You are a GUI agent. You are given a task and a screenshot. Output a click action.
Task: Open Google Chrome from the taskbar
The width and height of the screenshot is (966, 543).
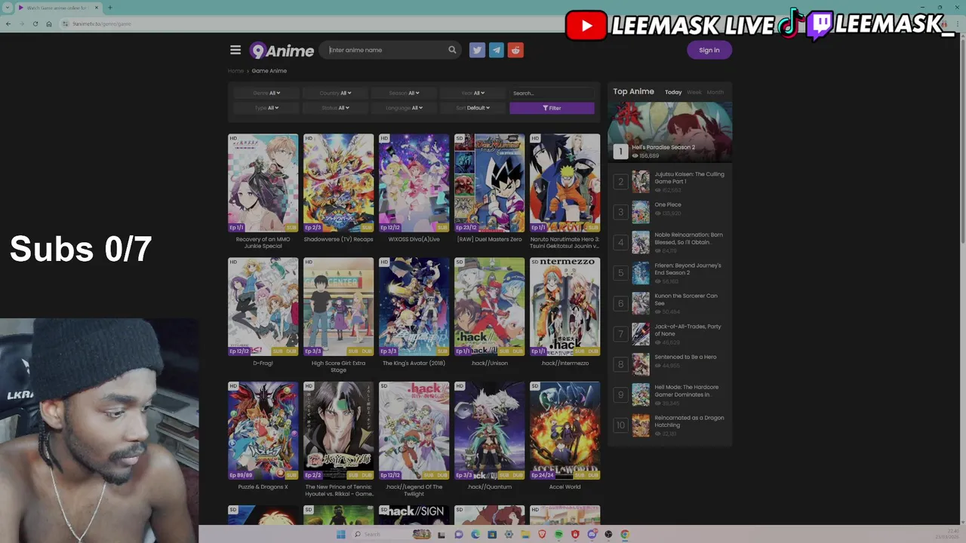(x=625, y=535)
